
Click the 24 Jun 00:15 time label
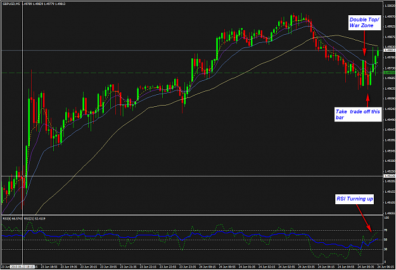[207, 267]
